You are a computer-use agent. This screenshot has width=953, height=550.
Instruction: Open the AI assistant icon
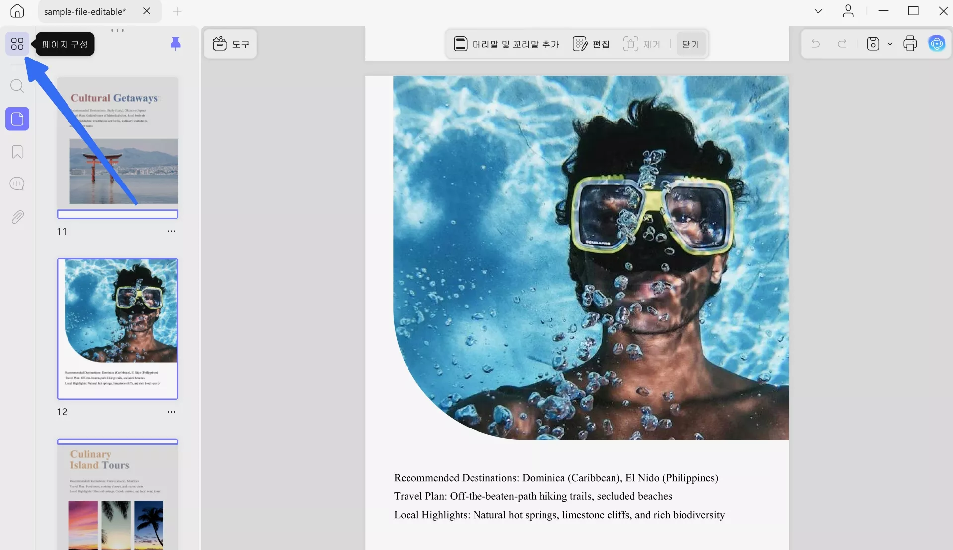click(x=936, y=44)
